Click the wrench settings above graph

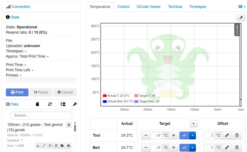point(241,17)
